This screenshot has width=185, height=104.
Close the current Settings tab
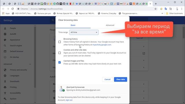point(150,4)
